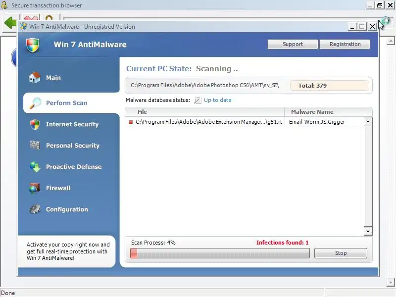Click the Configuration gear icon
396x297 pixels.
click(x=35, y=209)
